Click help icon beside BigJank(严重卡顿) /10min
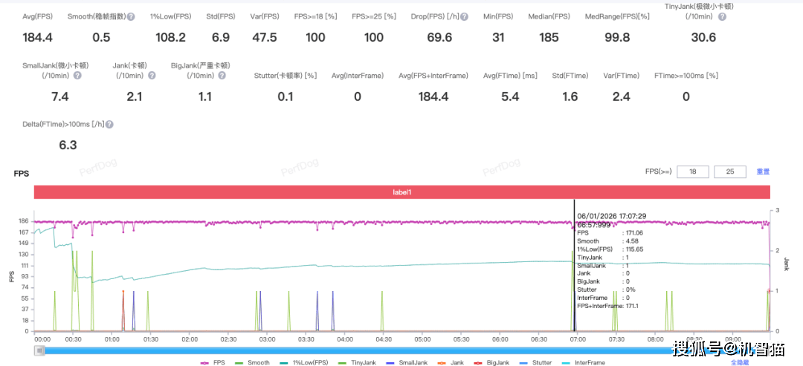The image size is (803, 366). tap(222, 75)
